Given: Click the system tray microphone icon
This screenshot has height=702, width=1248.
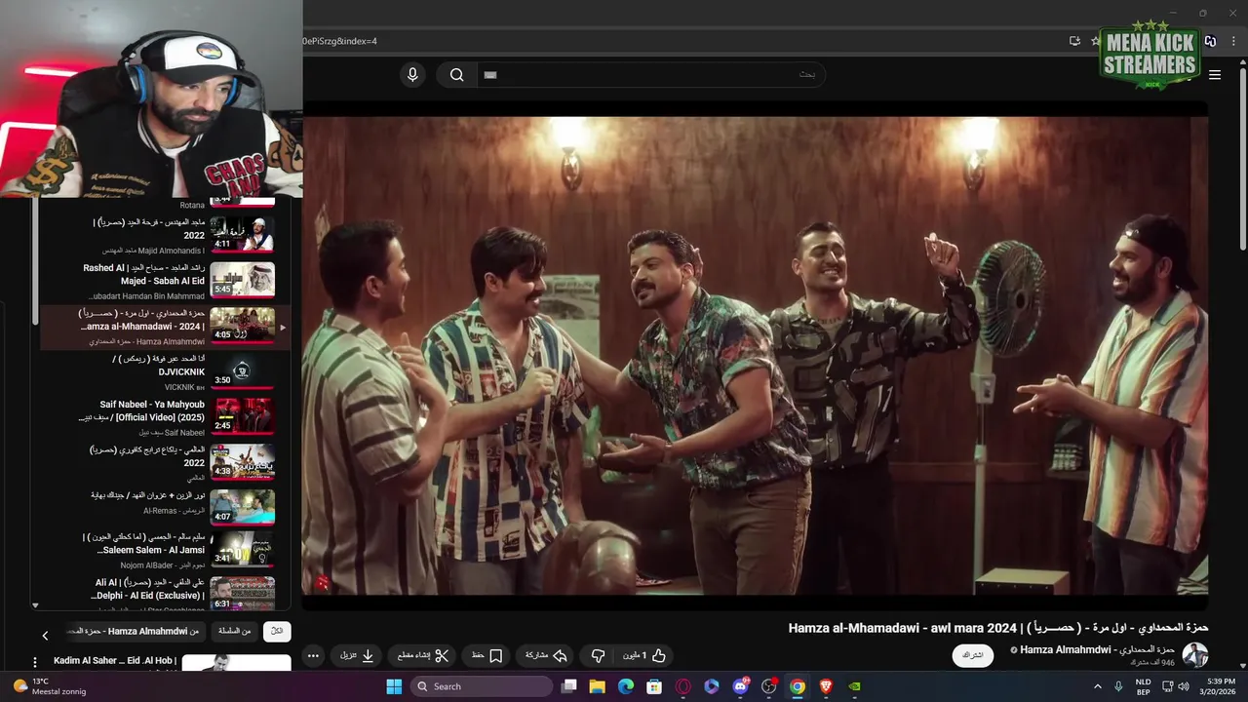Looking at the screenshot, I should point(1118,686).
